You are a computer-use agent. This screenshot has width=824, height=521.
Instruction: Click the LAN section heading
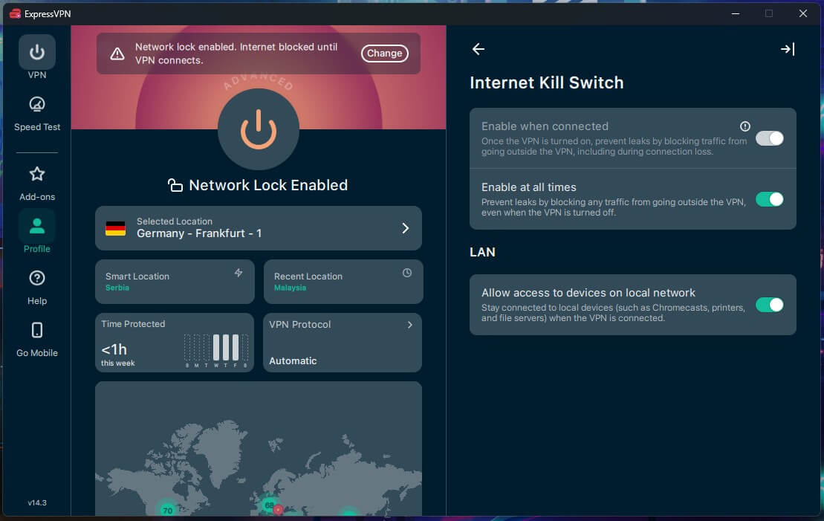pyautogui.click(x=482, y=253)
